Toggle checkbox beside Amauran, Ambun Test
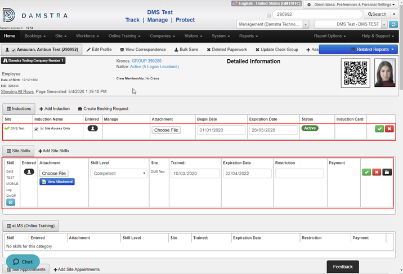Viewport: 403px width, 274px height. coord(14,50)
